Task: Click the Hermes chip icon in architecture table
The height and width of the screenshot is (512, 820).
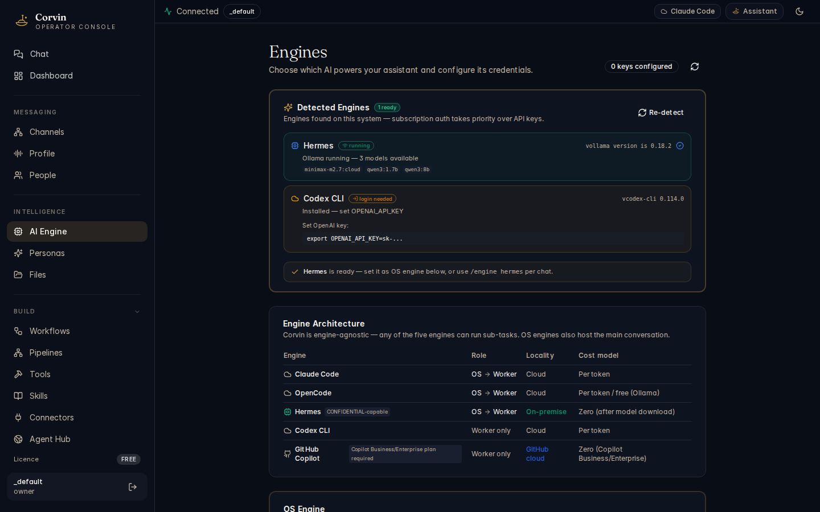Action: [288, 412]
